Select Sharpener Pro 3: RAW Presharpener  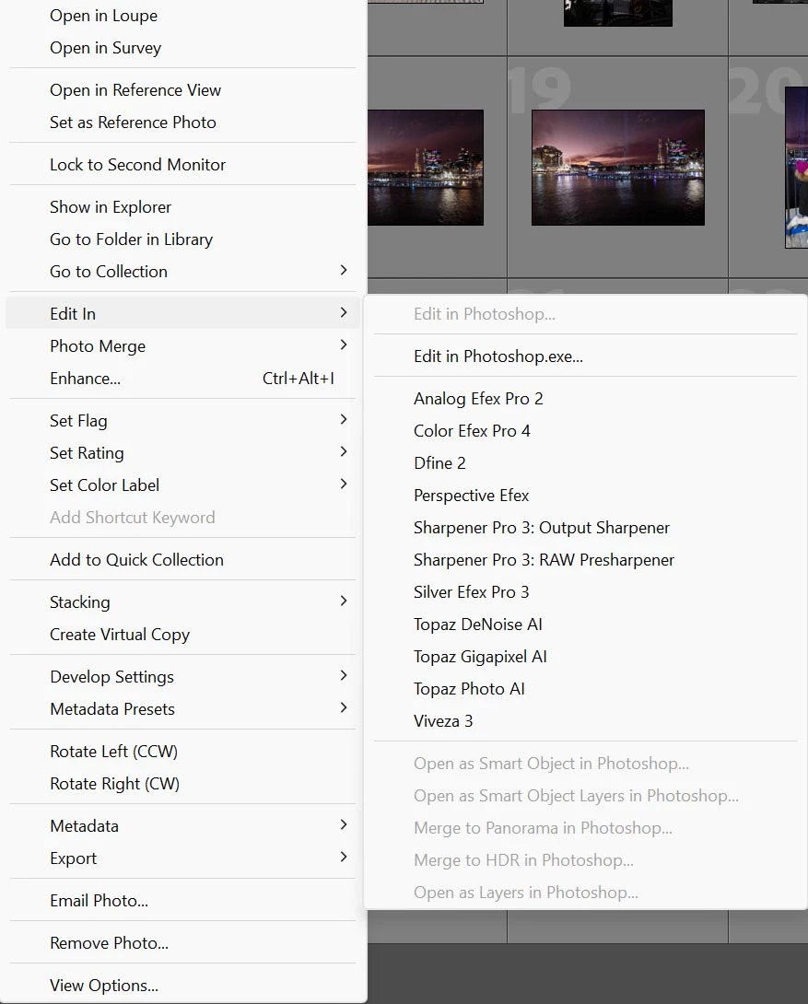pos(585,559)
